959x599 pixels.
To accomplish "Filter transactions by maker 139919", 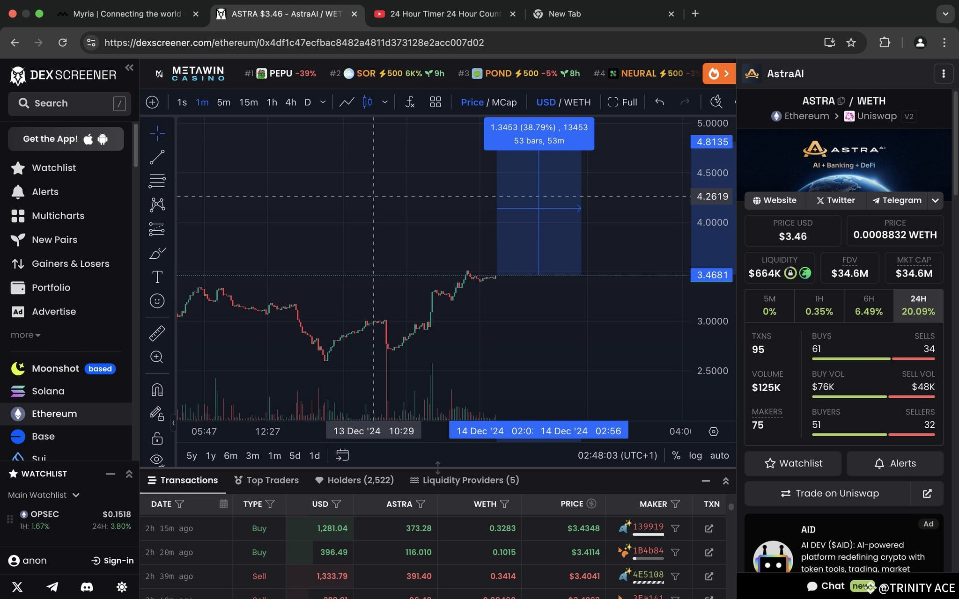I will 675,528.
